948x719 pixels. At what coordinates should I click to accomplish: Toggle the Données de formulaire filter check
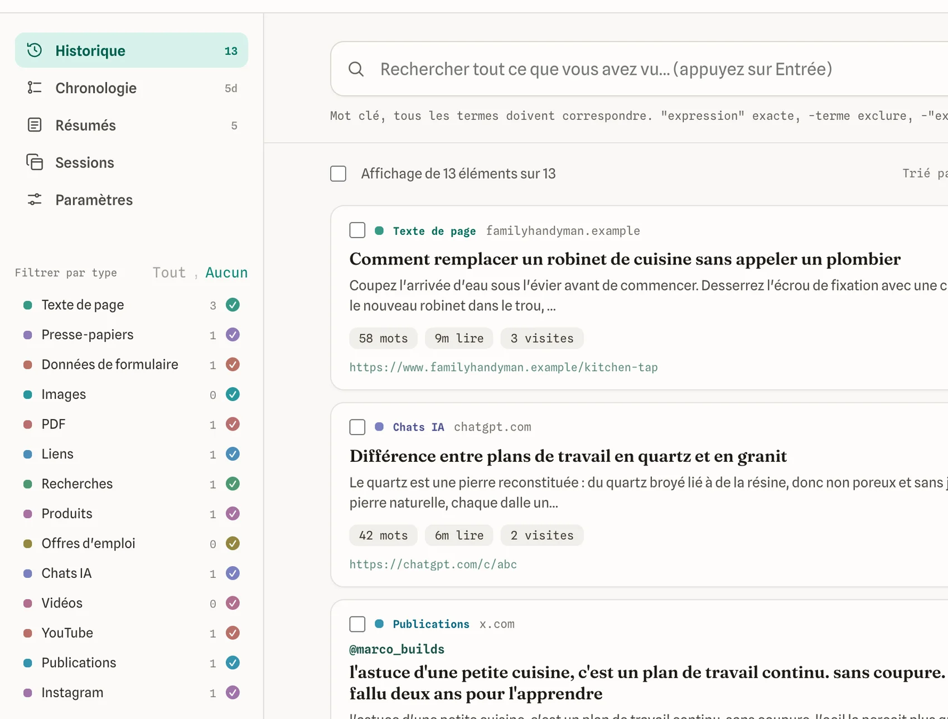(233, 364)
